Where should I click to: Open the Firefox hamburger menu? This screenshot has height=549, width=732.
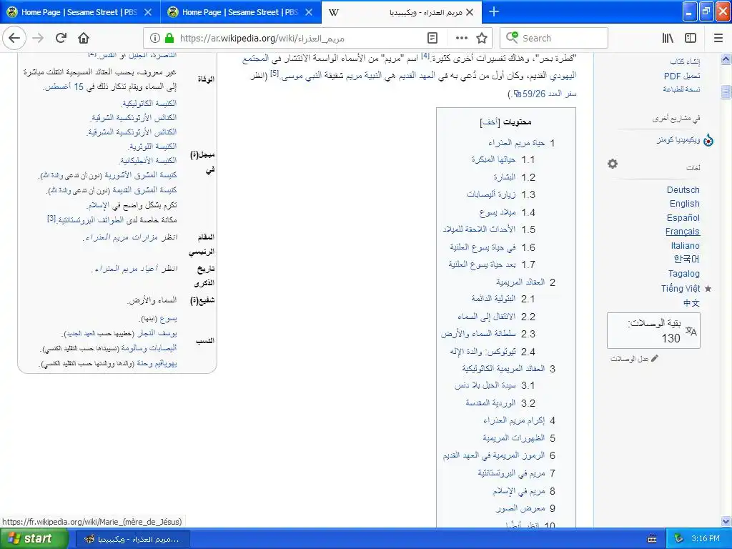tap(718, 38)
